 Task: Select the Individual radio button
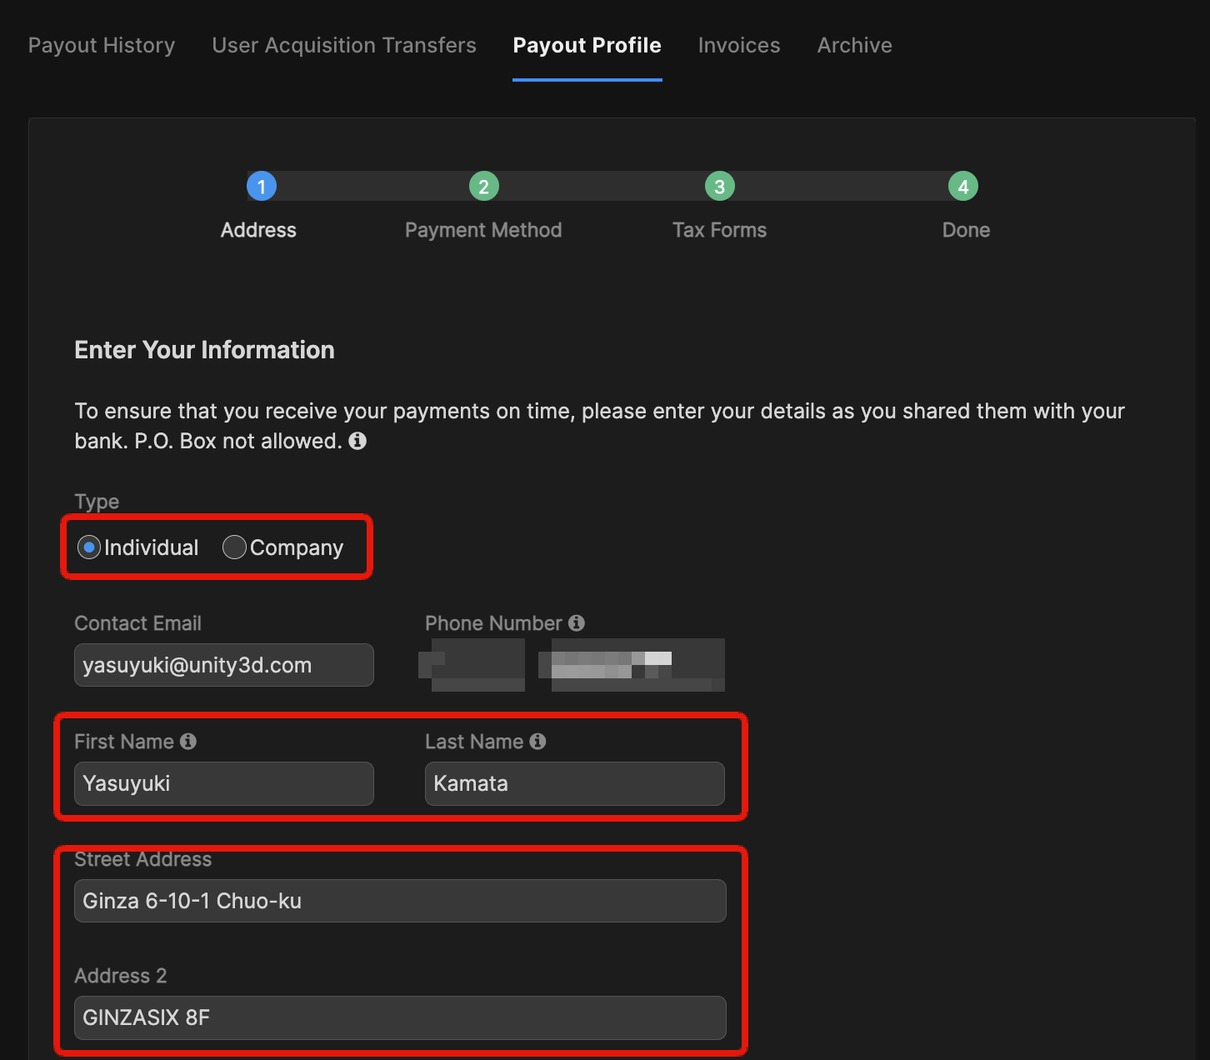[x=89, y=547]
